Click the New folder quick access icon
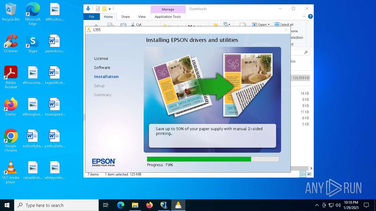The height and width of the screenshot is (211, 376). (104, 9)
